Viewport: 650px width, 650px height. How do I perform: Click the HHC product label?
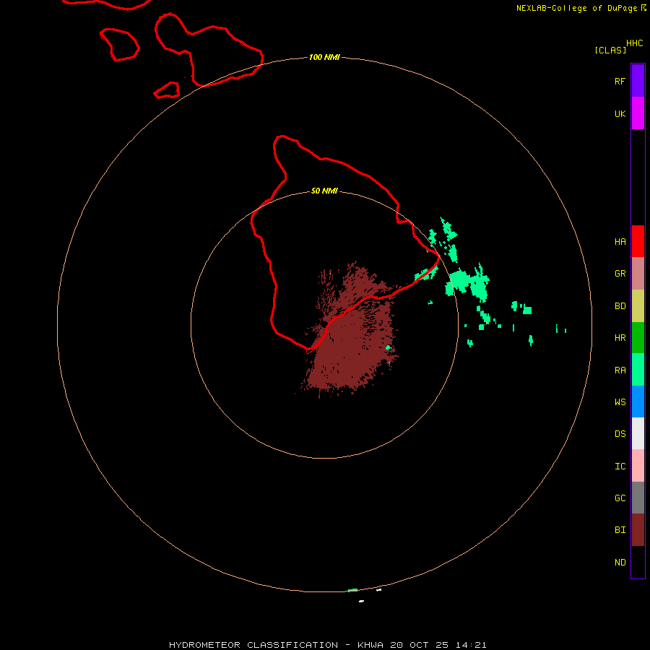tap(634, 43)
